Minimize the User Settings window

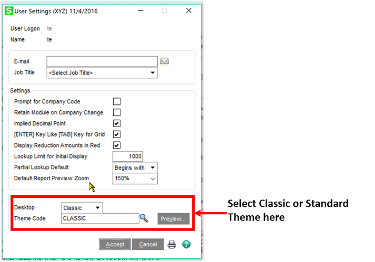click(139, 11)
